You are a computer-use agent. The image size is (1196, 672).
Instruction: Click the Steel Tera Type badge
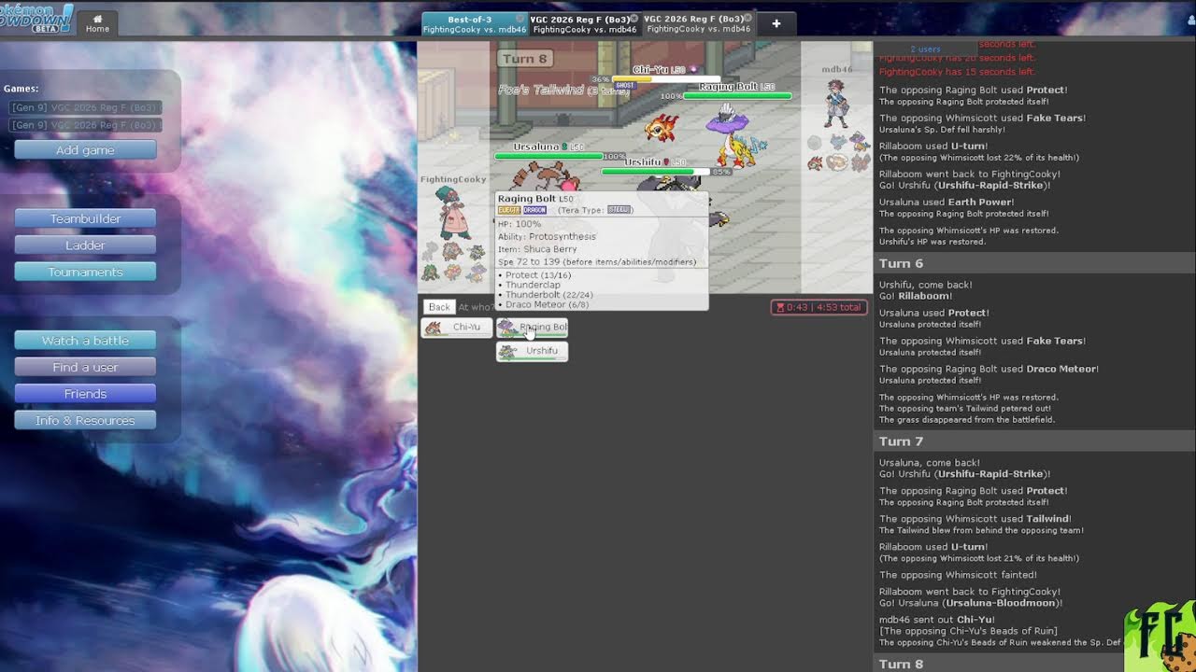[x=619, y=210]
